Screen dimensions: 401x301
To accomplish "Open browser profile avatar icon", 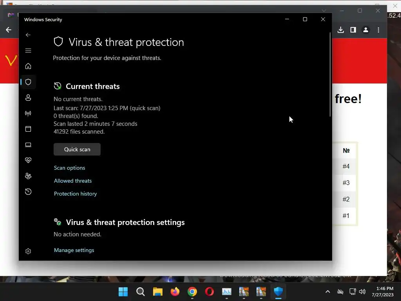I will click(x=366, y=30).
